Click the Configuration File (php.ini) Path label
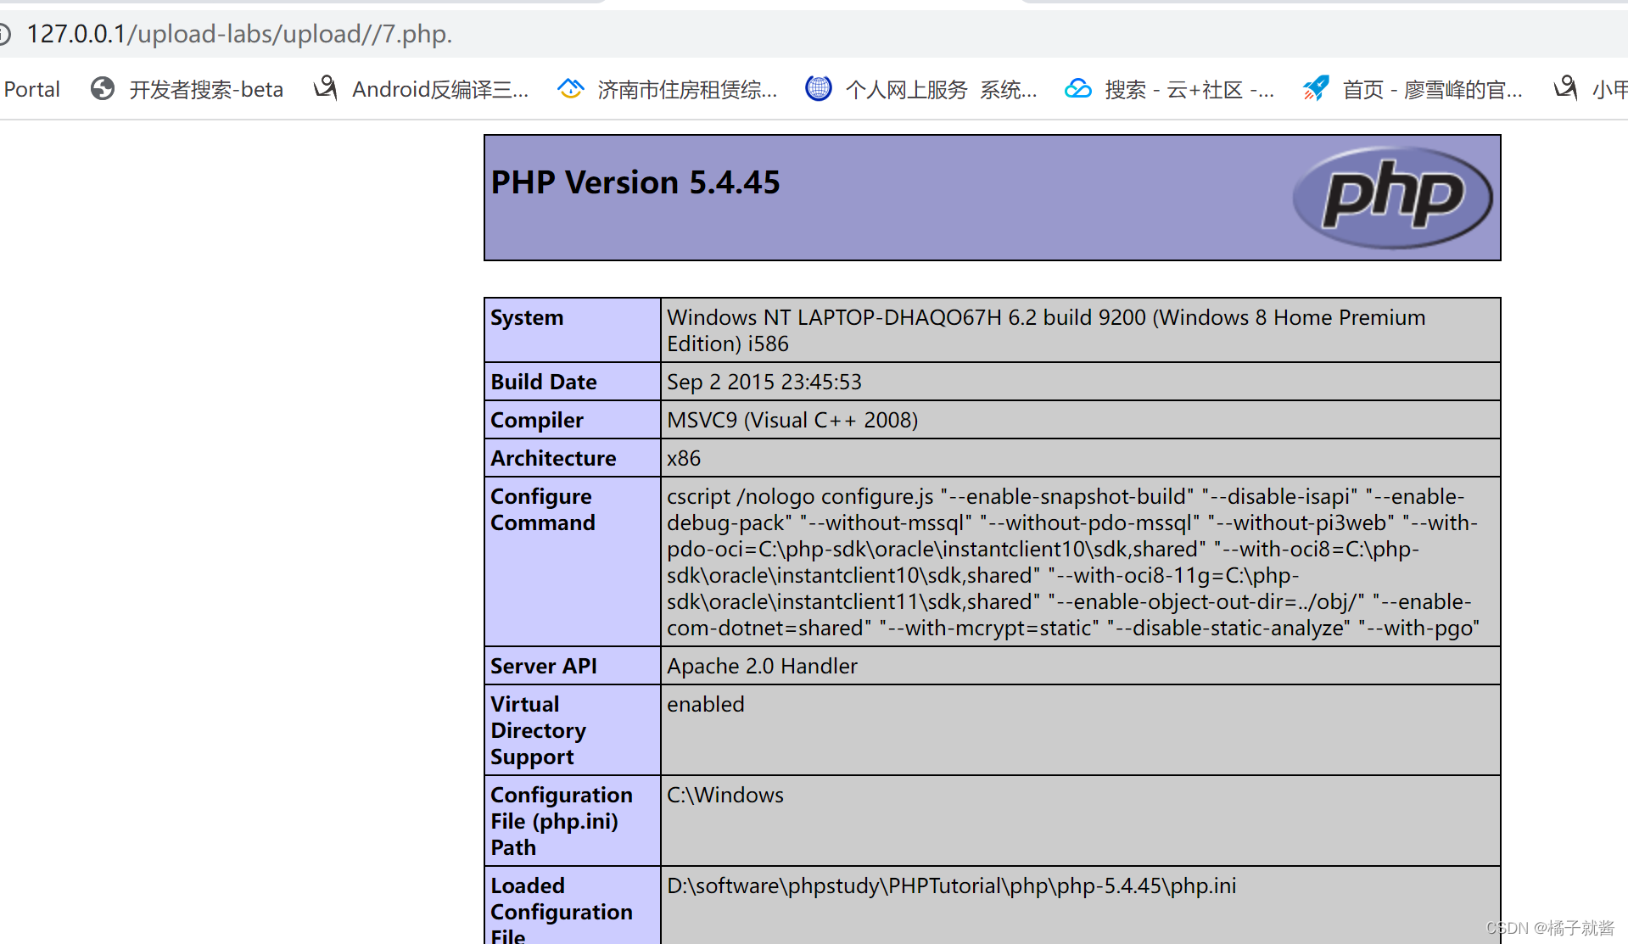 coord(562,821)
